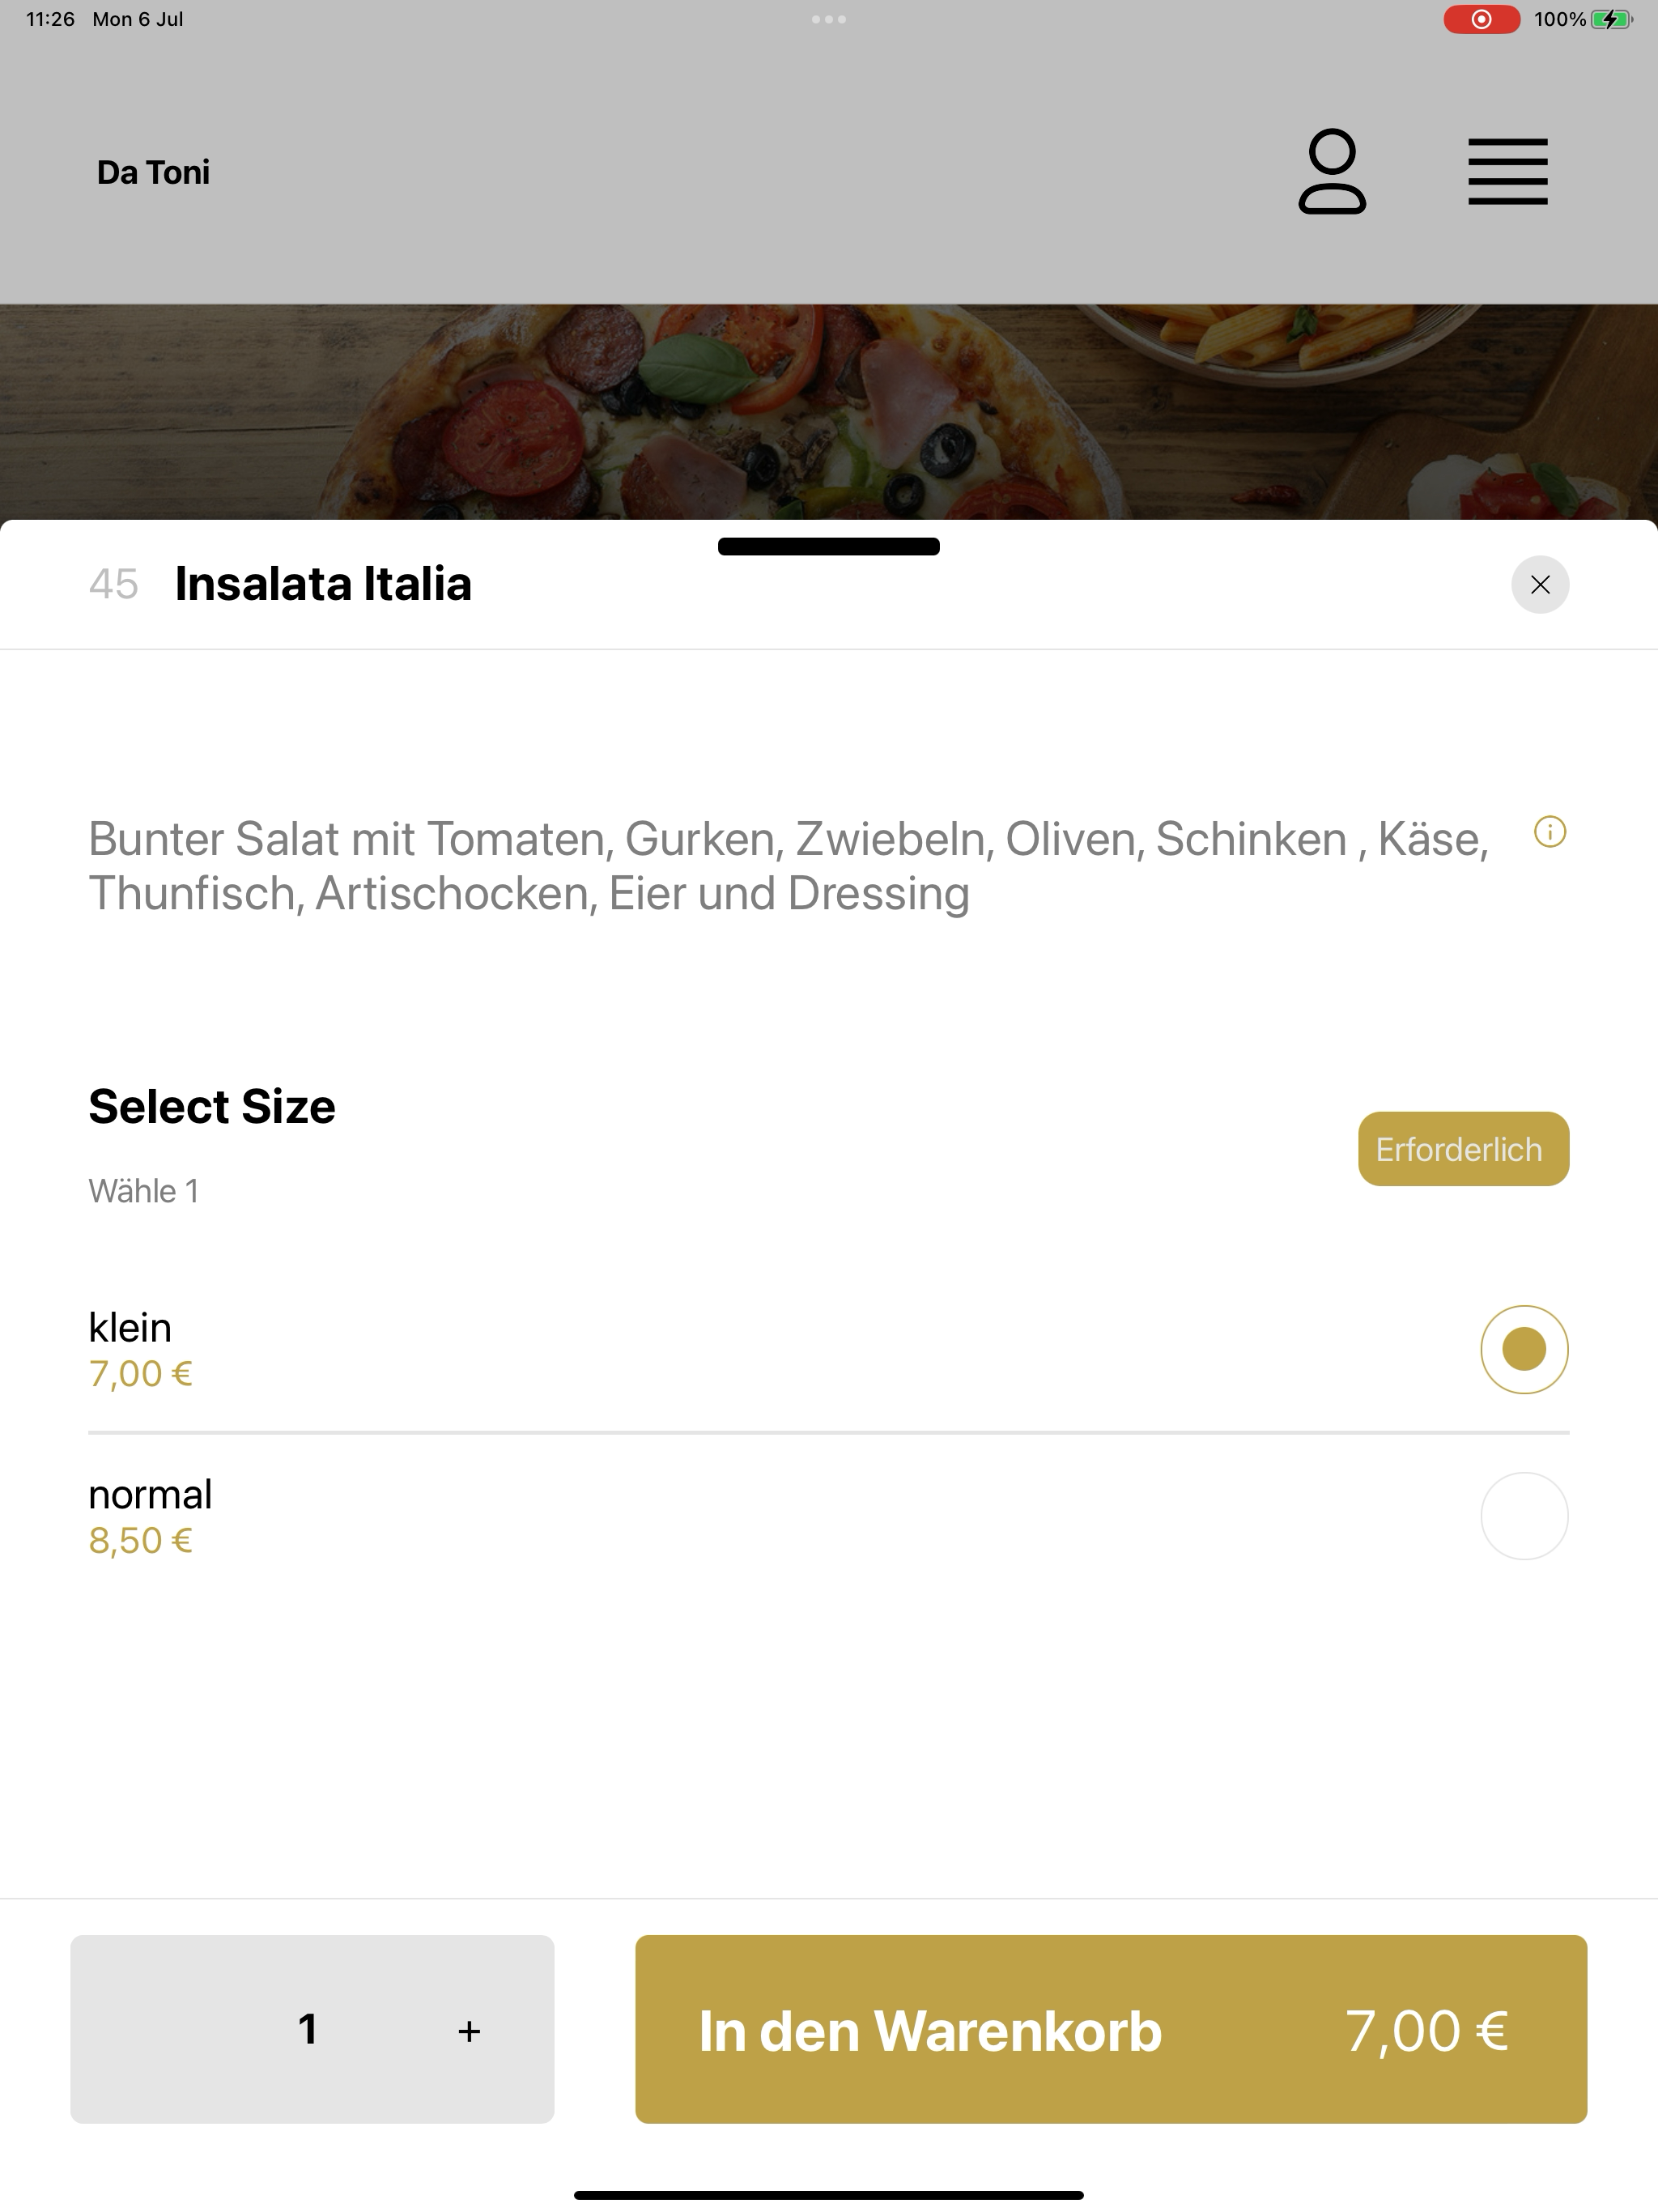Tap the Select Size heading
This screenshot has width=1658, height=2212.
tap(212, 1106)
